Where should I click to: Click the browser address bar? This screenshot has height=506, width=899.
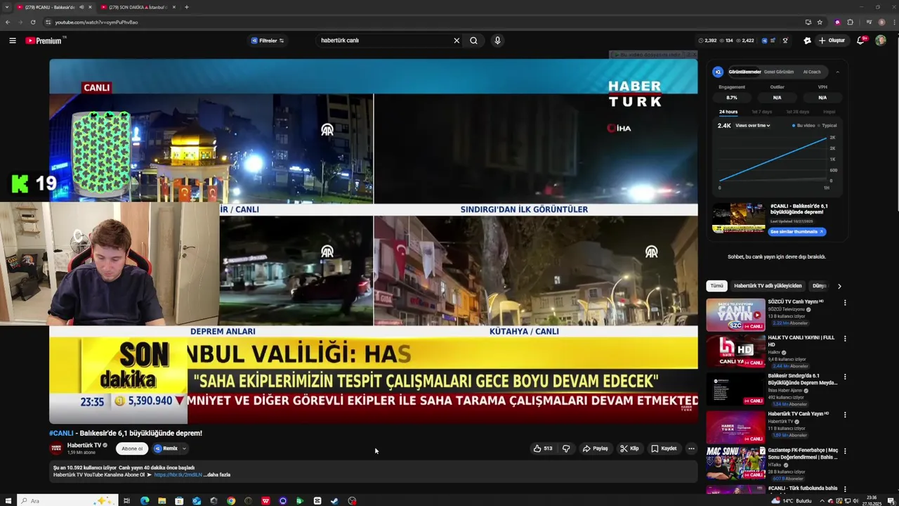pos(421,22)
